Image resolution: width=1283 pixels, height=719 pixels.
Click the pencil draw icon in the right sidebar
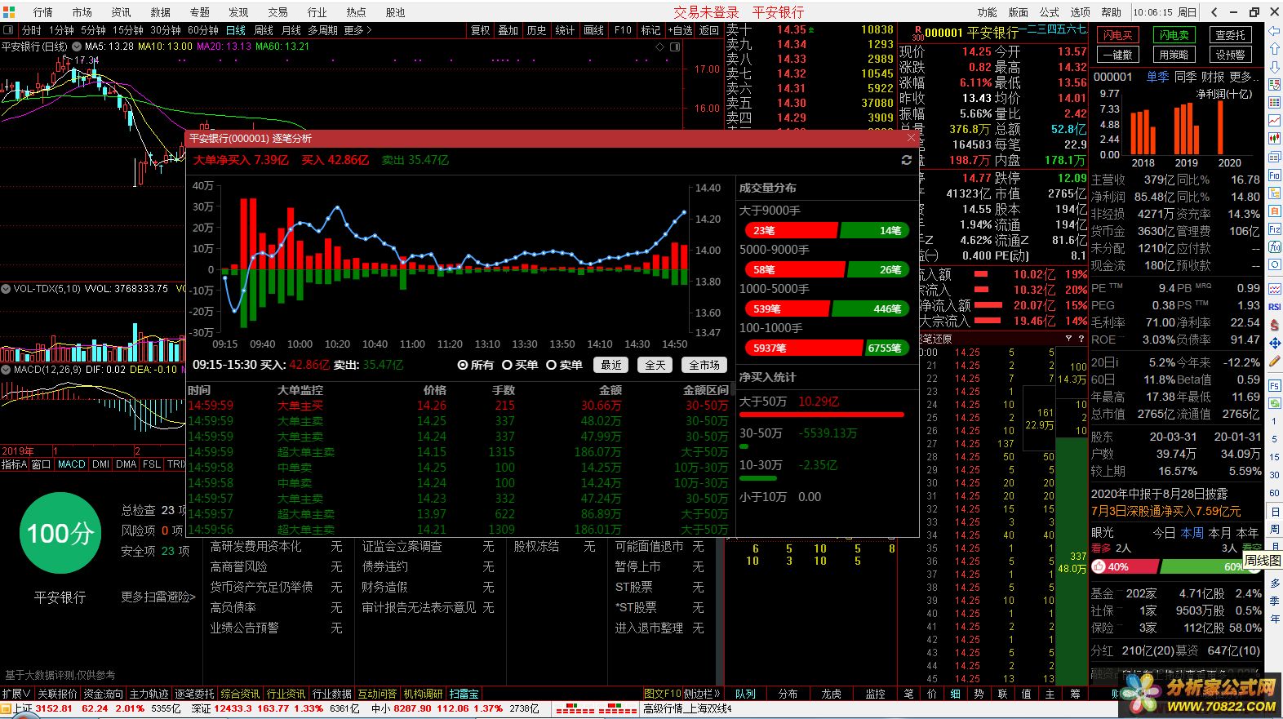(x=1274, y=361)
